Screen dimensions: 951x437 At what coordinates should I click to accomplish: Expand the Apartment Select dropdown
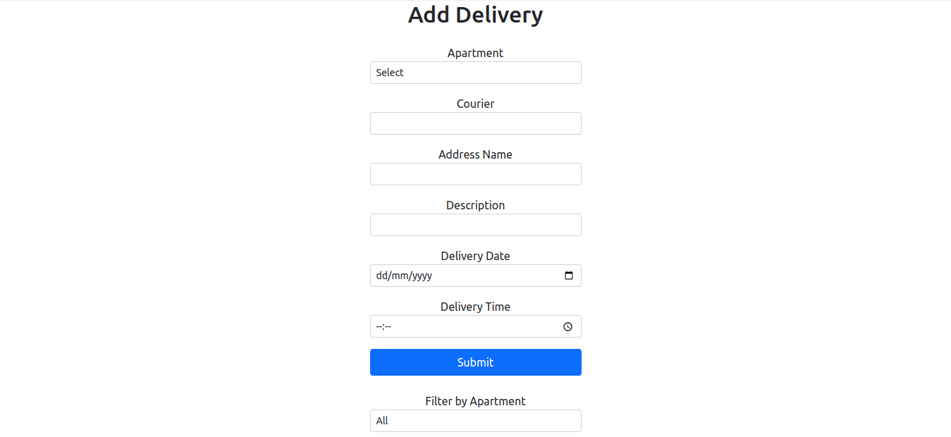tap(475, 73)
